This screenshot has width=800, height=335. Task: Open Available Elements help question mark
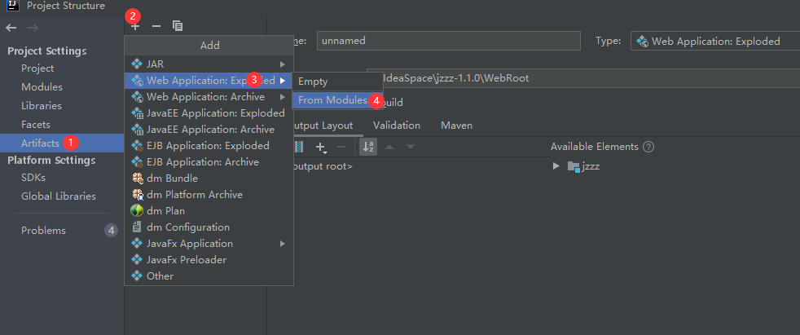pos(648,147)
